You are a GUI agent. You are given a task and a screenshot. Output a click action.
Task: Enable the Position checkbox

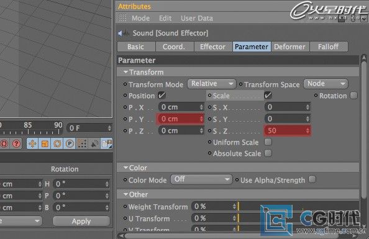[162, 95]
